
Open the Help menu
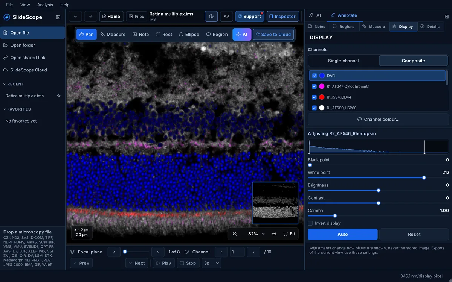[x=65, y=5]
